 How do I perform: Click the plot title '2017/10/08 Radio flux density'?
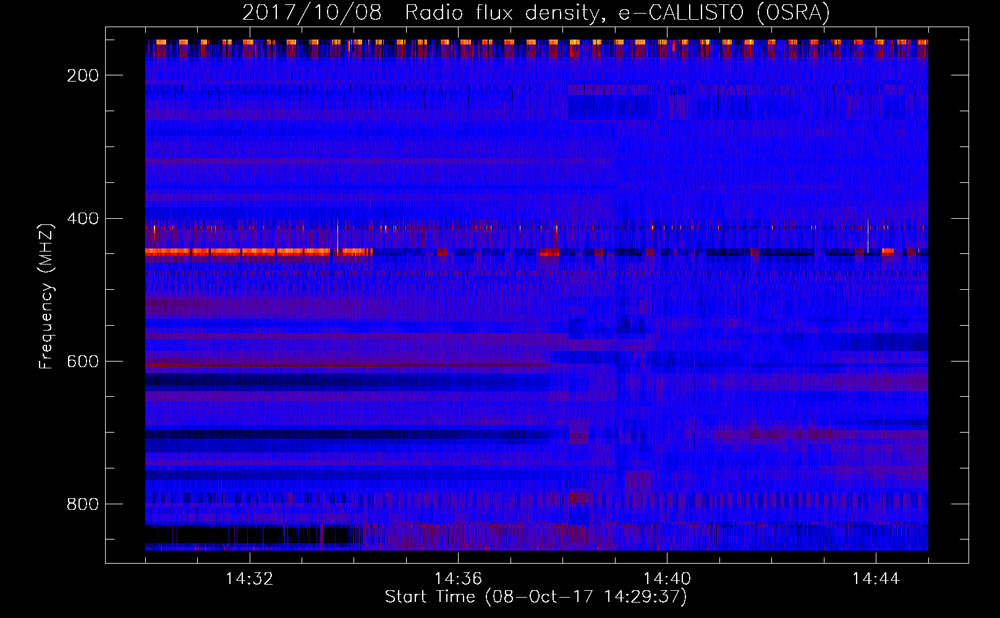pos(536,12)
